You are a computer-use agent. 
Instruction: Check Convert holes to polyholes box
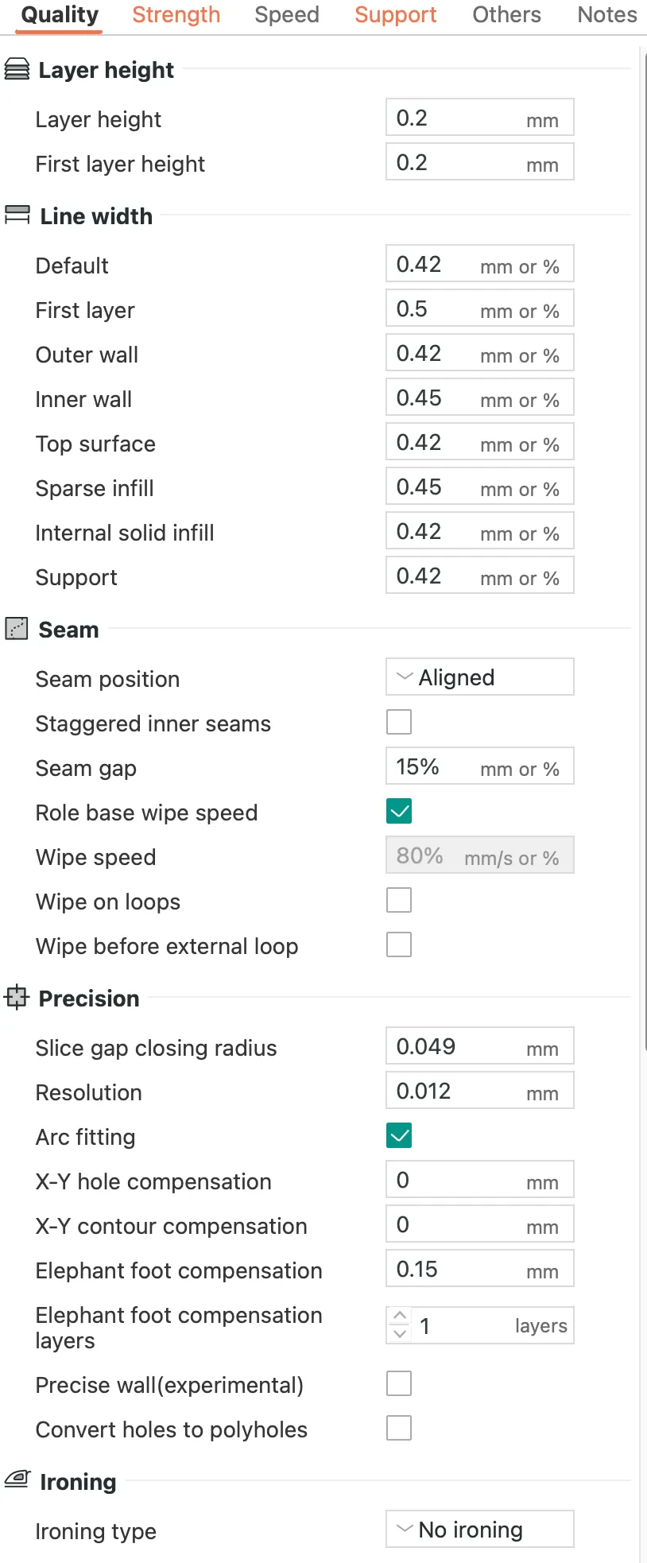(399, 1429)
